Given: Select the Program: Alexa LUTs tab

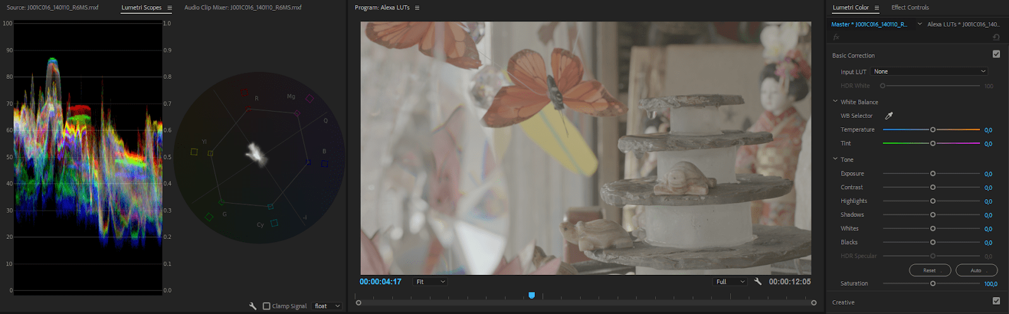Looking at the screenshot, I should point(382,8).
